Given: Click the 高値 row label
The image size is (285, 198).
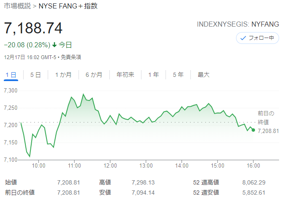Looking at the screenshot, I should (105, 182).
